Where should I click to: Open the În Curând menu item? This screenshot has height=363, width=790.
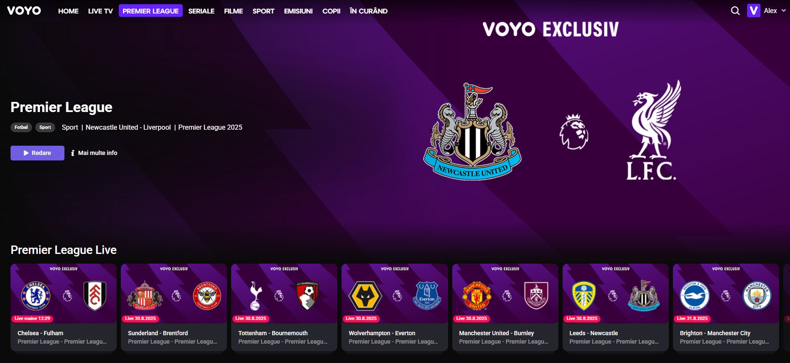click(368, 11)
